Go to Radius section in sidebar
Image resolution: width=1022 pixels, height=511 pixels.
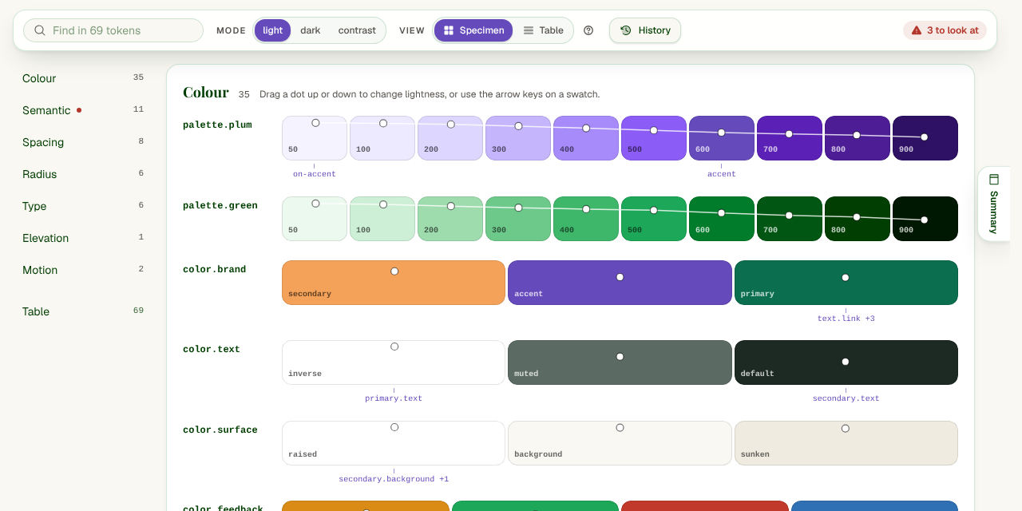[x=83, y=174]
